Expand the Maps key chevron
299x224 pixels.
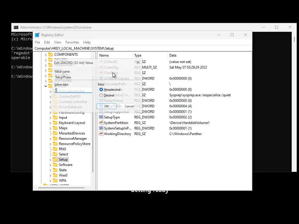[50, 128]
